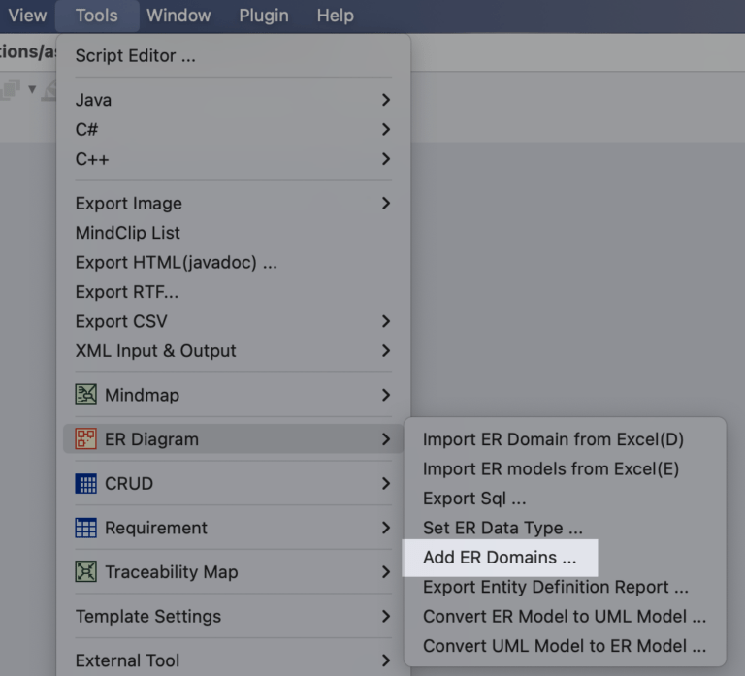Open the Script Editor

tap(135, 56)
